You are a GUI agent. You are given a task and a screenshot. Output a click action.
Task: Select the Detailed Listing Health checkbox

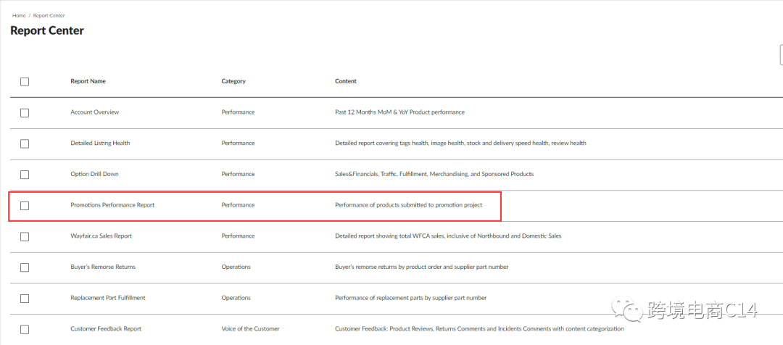point(25,144)
